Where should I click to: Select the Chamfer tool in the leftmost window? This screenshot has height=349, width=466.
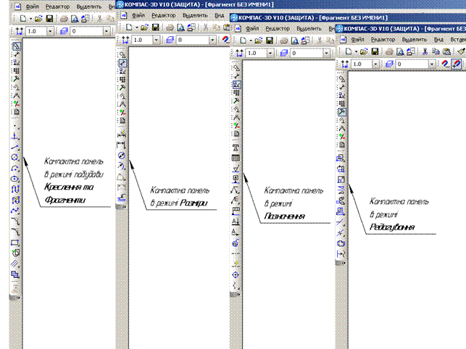[16, 221]
